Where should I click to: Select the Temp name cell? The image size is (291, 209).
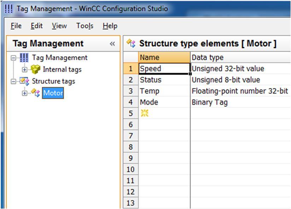tap(164, 91)
